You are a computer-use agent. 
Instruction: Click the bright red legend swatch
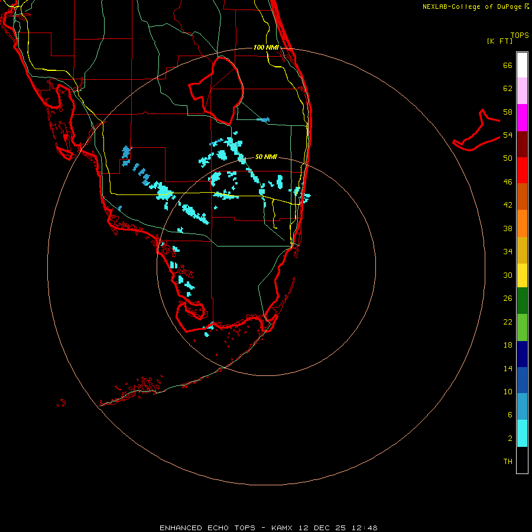point(522,170)
